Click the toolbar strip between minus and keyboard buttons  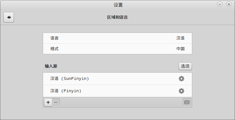click(x=121, y=102)
